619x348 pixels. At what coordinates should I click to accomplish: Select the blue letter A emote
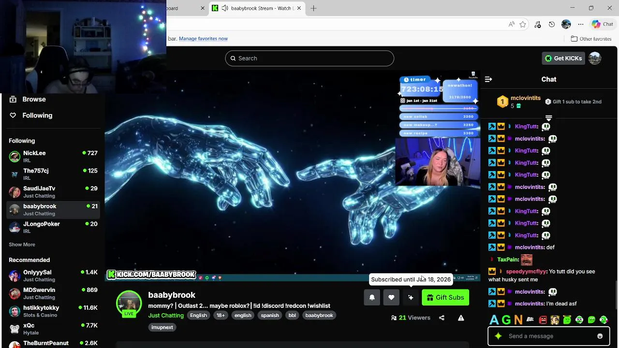point(494,319)
